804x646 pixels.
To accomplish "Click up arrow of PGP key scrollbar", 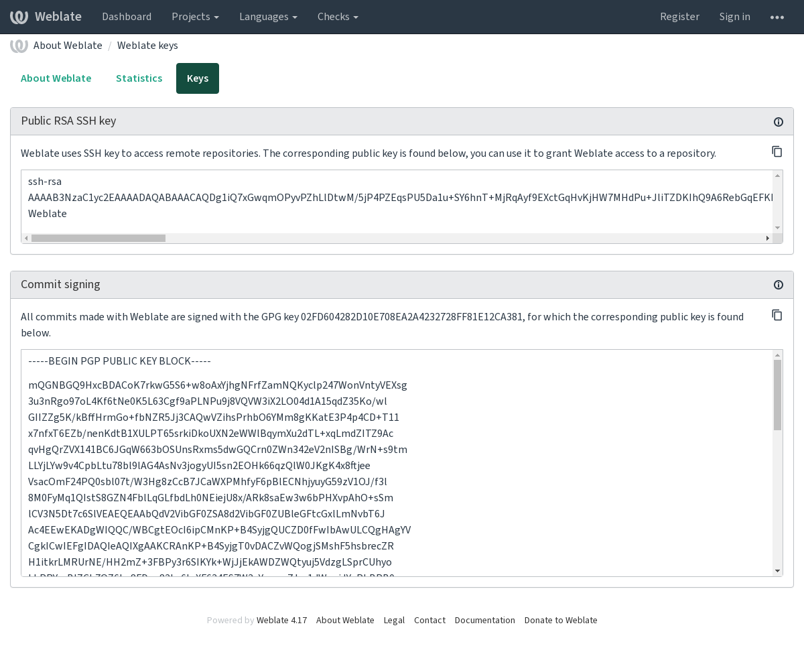I will pyautogui.click(x=778, y=355).
